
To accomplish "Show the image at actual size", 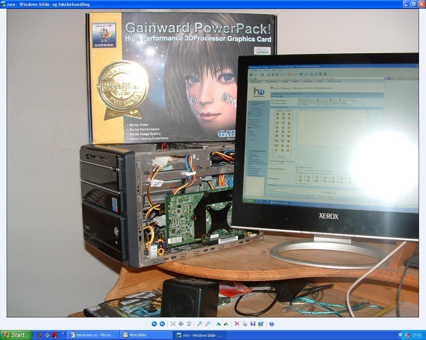I will [181, 324].
